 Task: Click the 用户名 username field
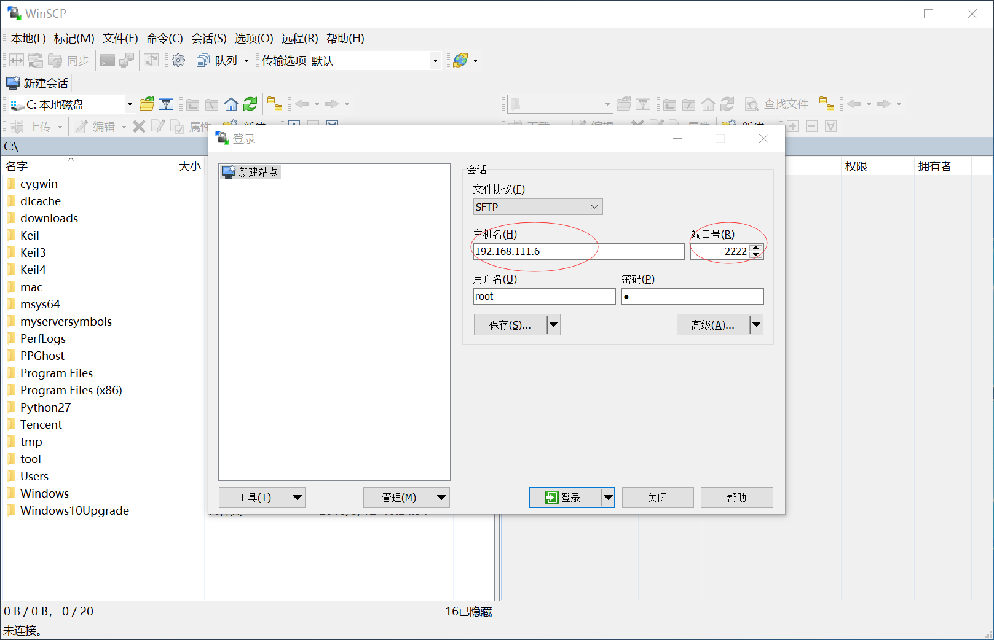pyautogui.click(x=544, y=296)
